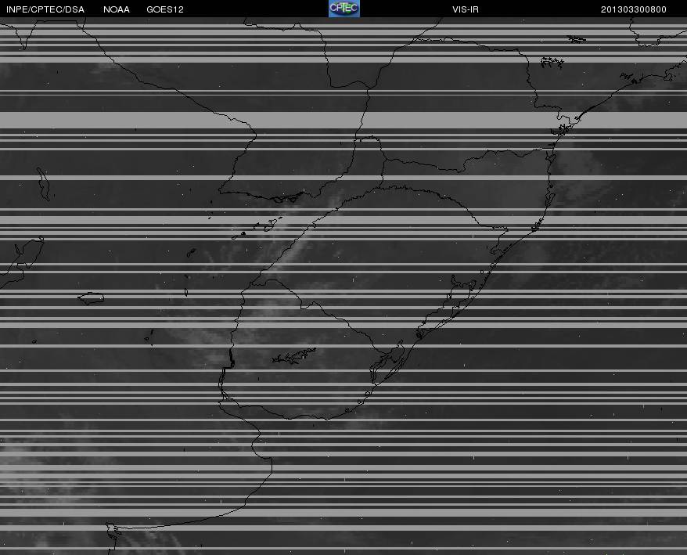
Task: Click the VIS-IR channel label
Action: [466, 9]
